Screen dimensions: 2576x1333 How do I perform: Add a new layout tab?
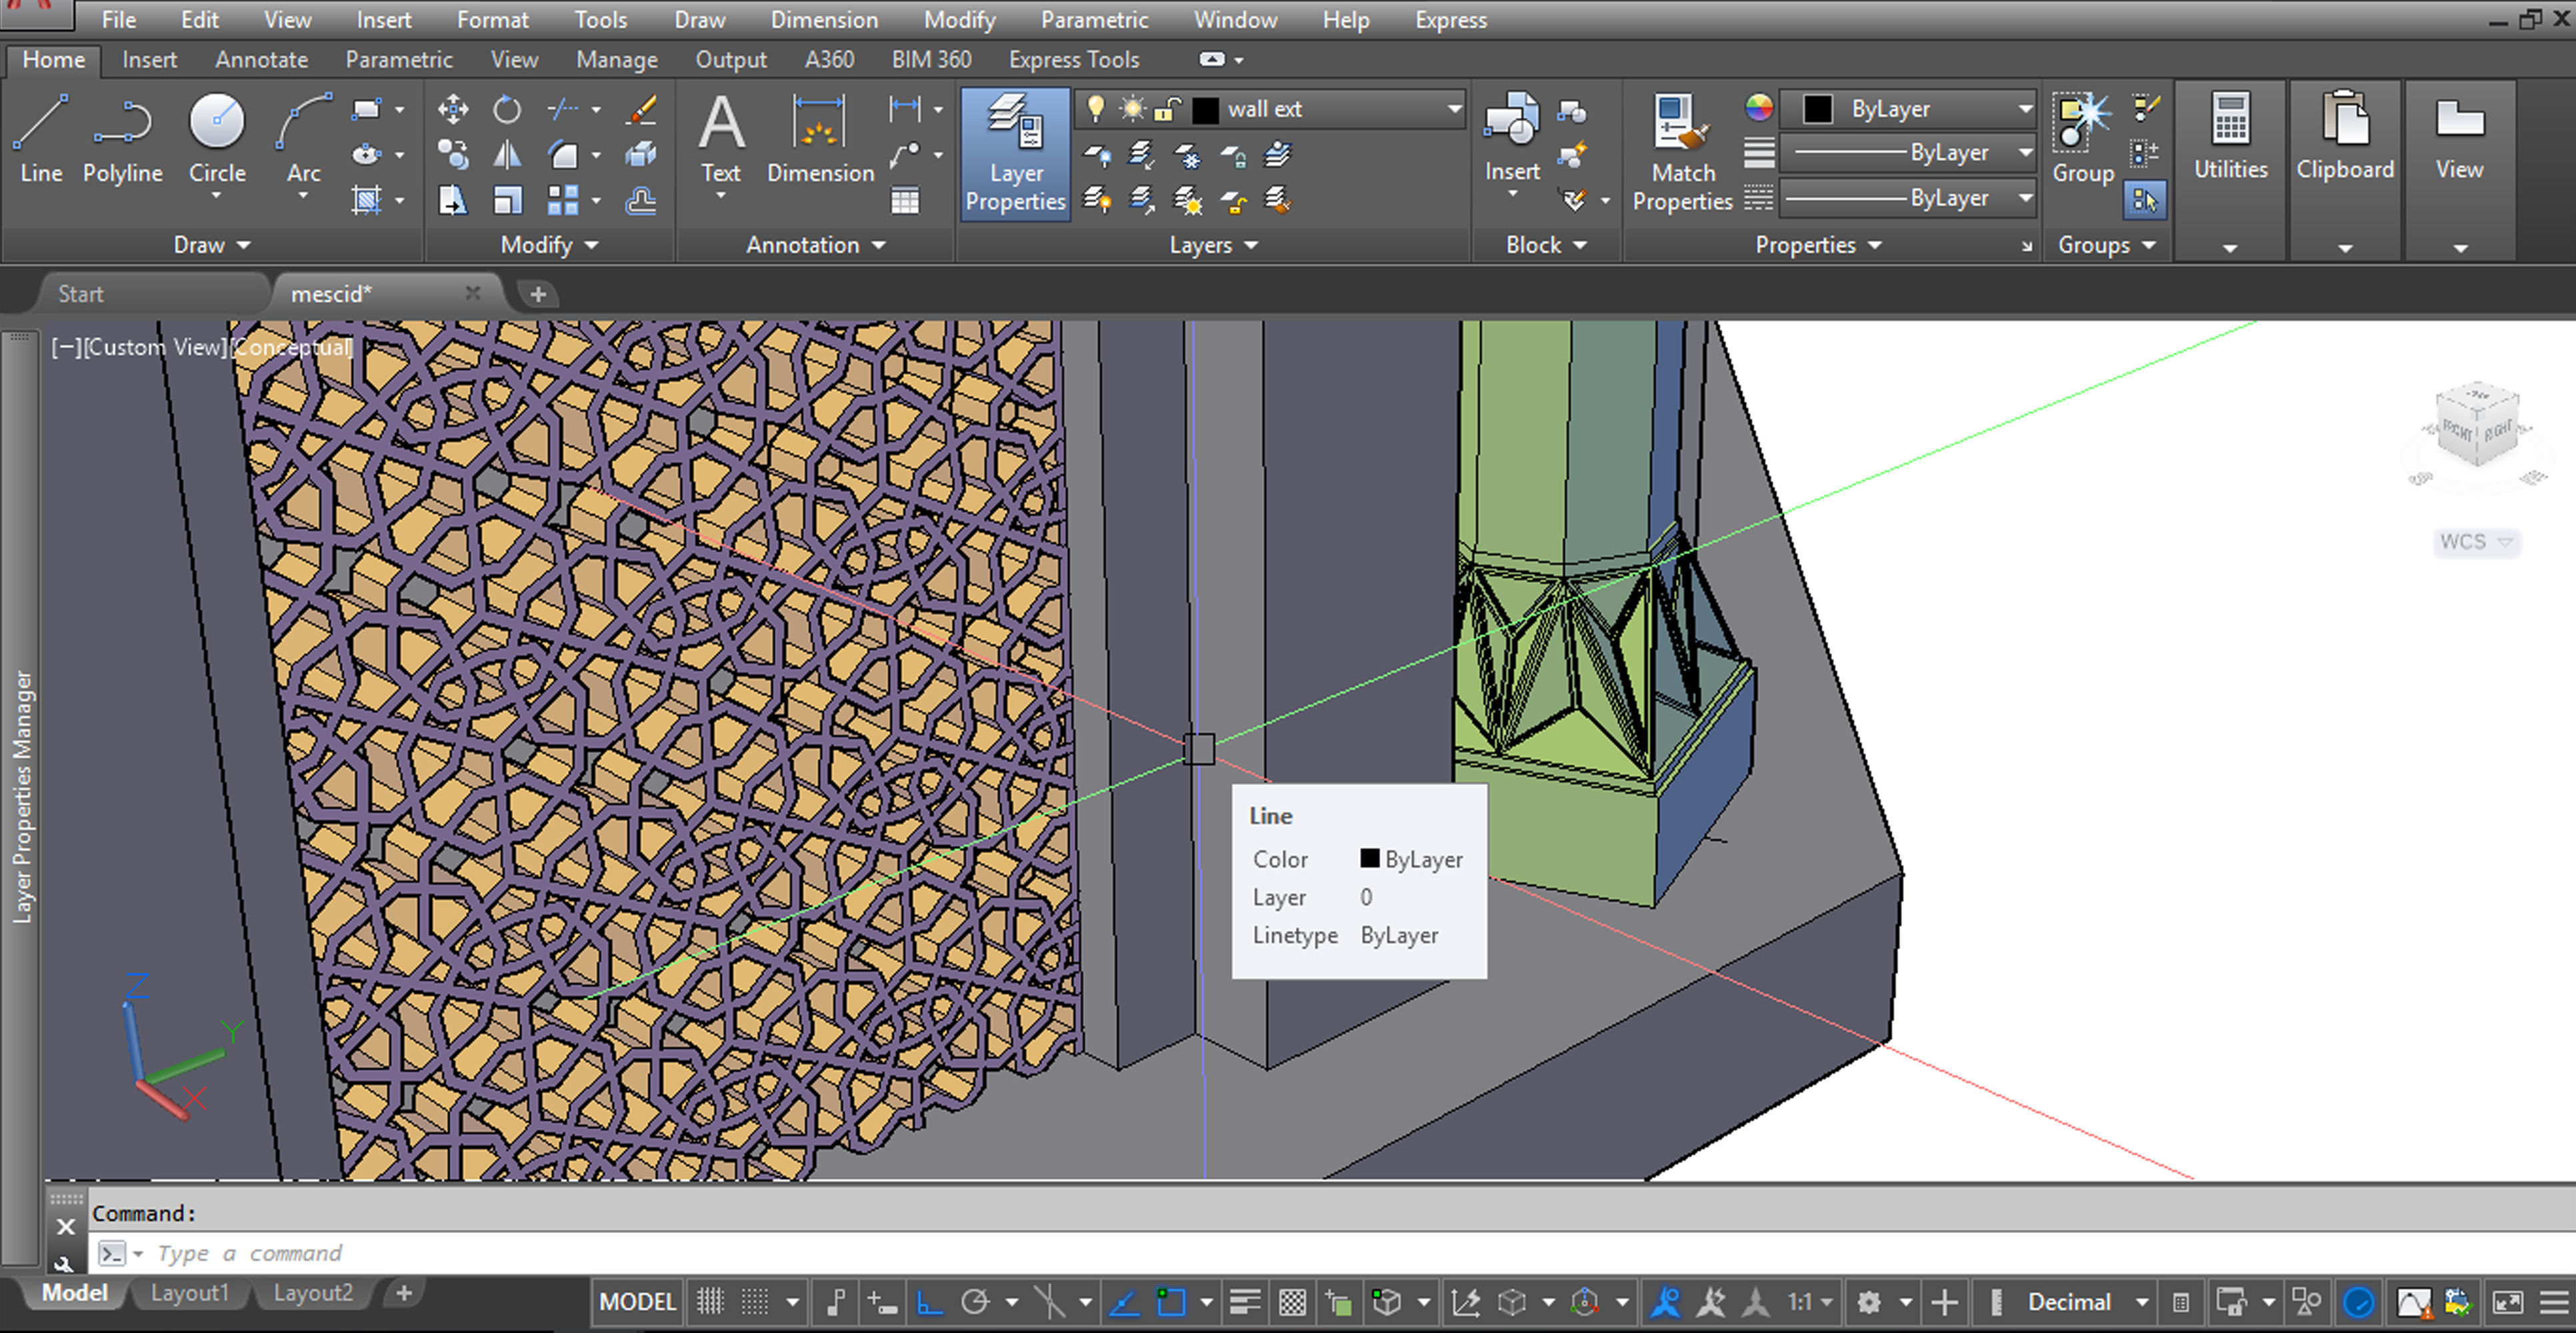coord(403,1293)
